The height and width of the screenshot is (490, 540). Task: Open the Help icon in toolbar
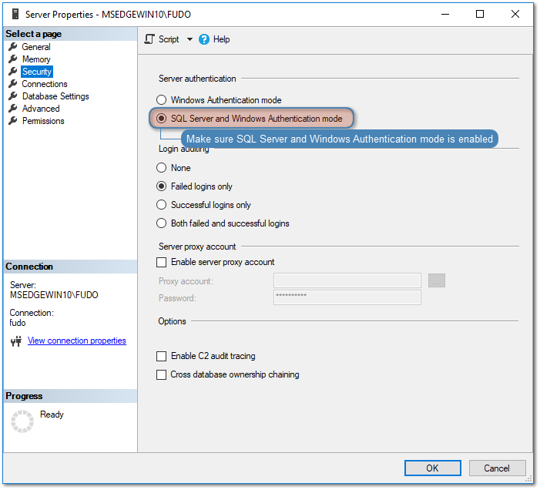click(x=204, y=39)
